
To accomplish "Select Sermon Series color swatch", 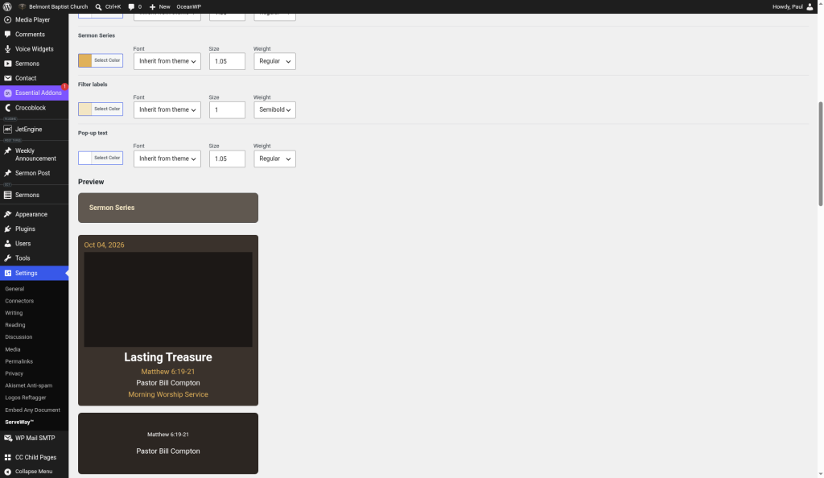I will [x=84, y=60].
